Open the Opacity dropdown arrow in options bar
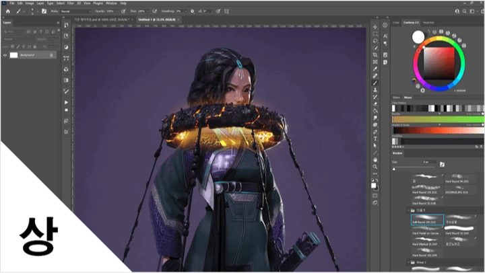The height and width of the screenshot is (273, 485). [116, 11]
